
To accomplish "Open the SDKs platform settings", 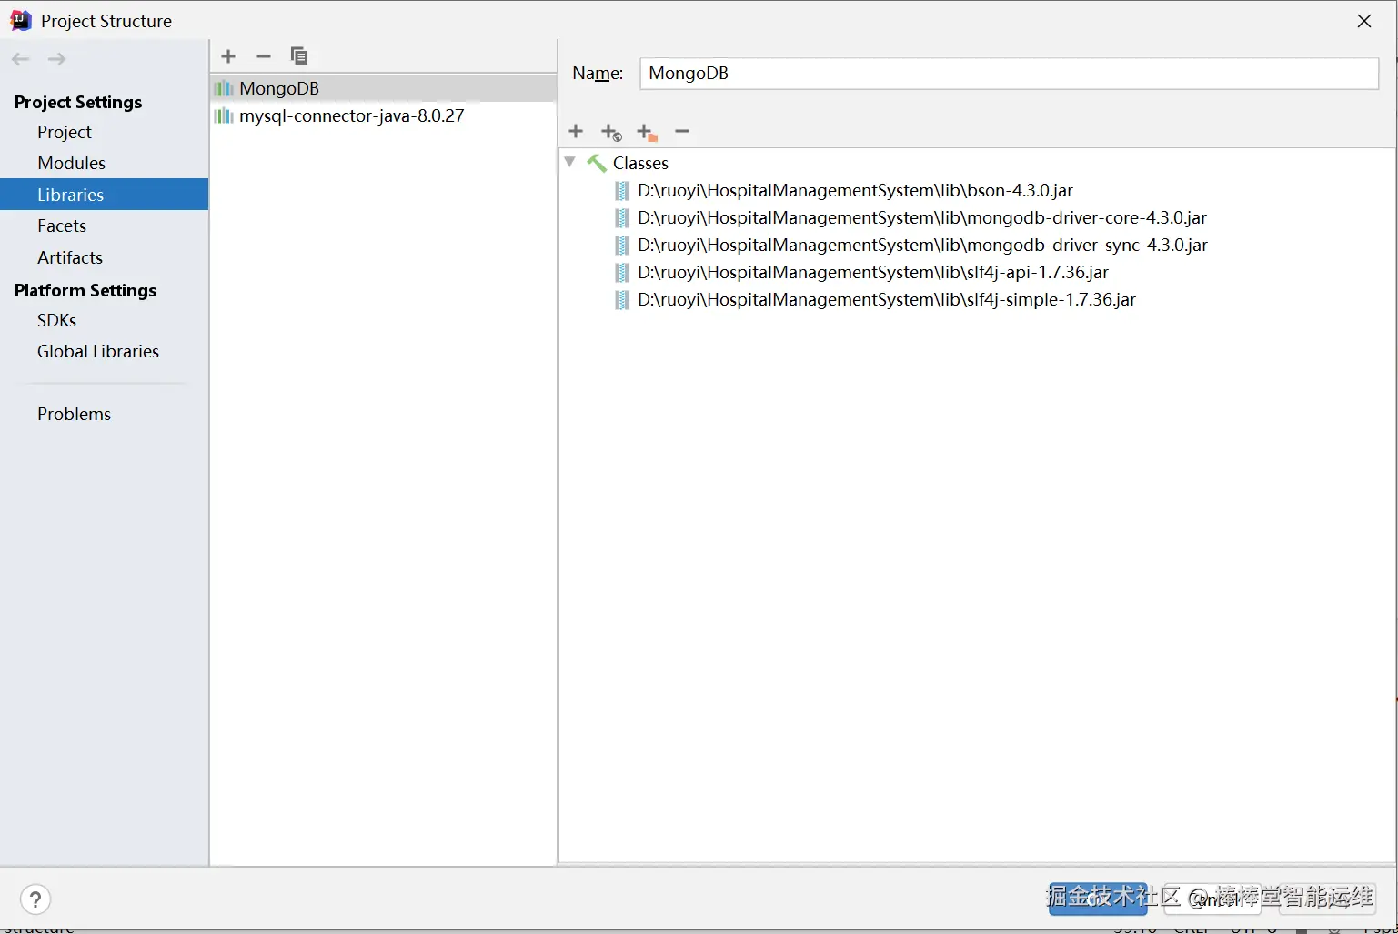I will coord(57,320).
